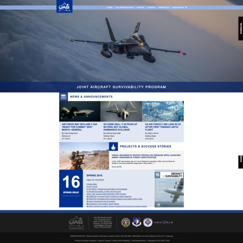Viewport: 243px width, 243px height.
Task: Open Section 508 Compliancy footer link
Action: click(121, 241)
